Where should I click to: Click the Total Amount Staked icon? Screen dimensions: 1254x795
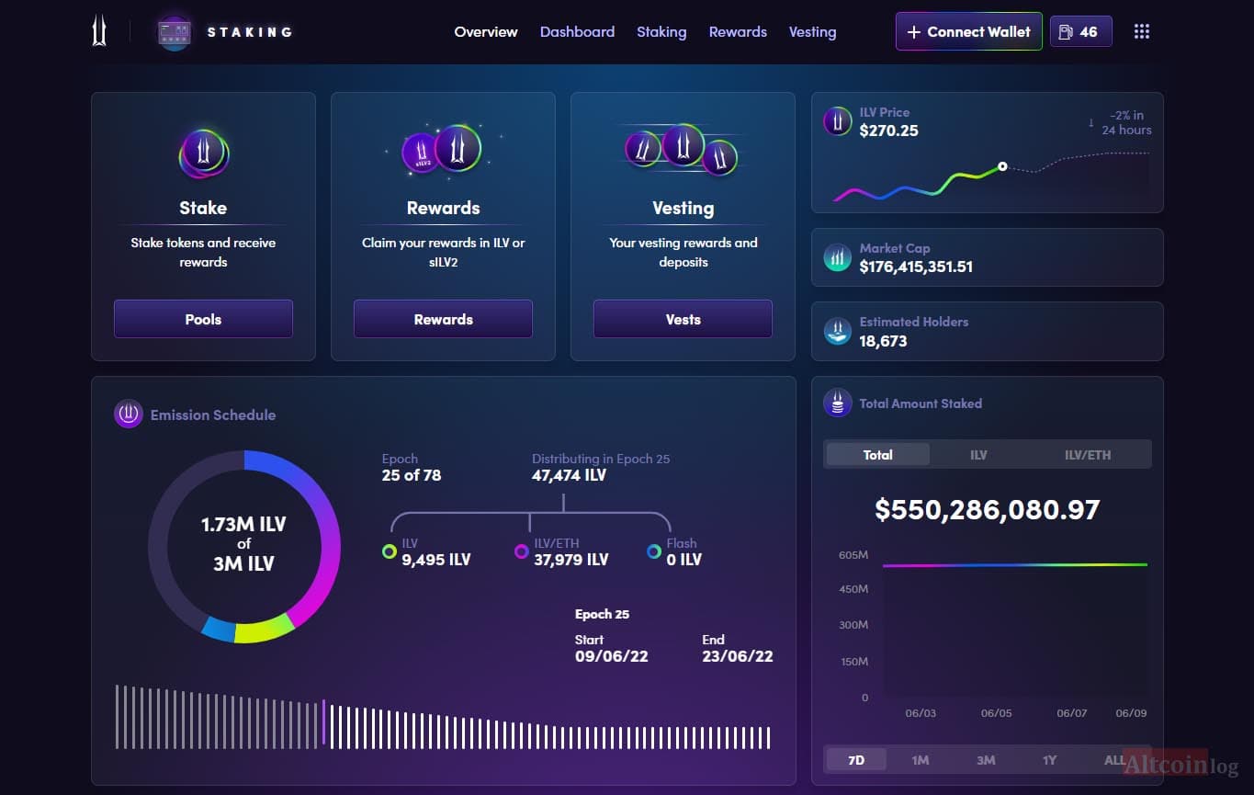tap(837, 403)
